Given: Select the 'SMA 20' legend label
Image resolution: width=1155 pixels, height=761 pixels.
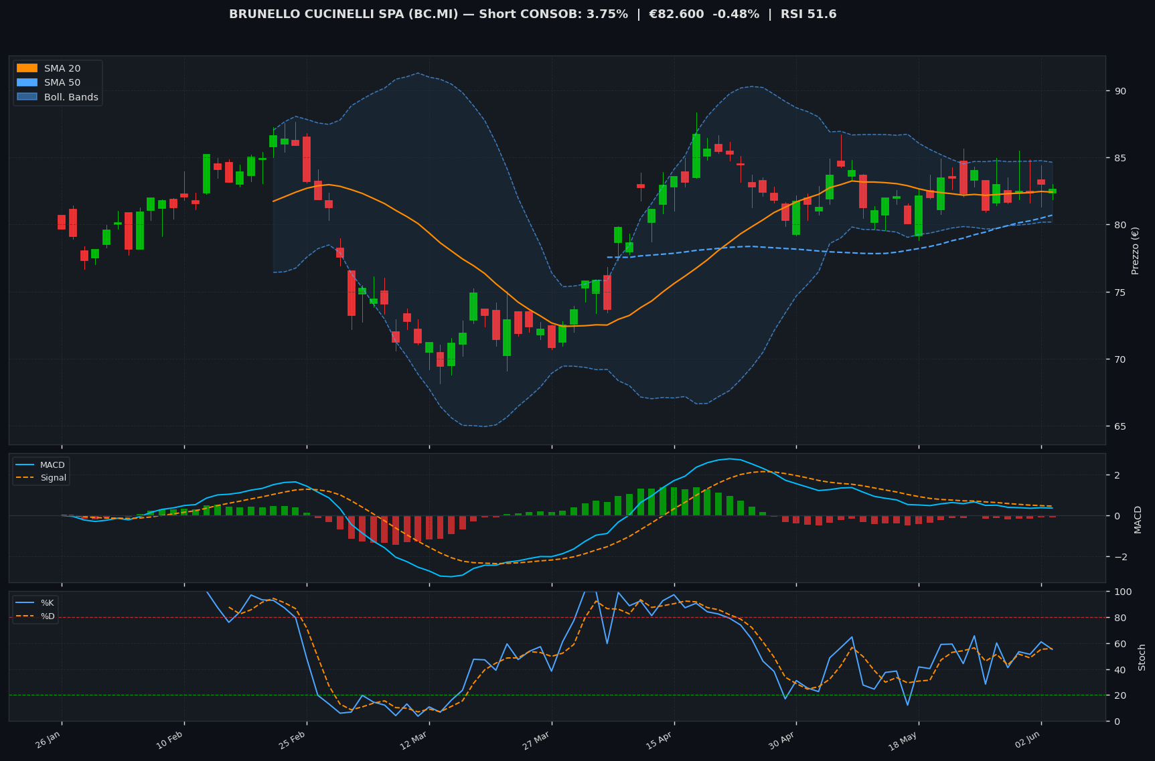Looking at the screenshot, I should click(62, 68).
